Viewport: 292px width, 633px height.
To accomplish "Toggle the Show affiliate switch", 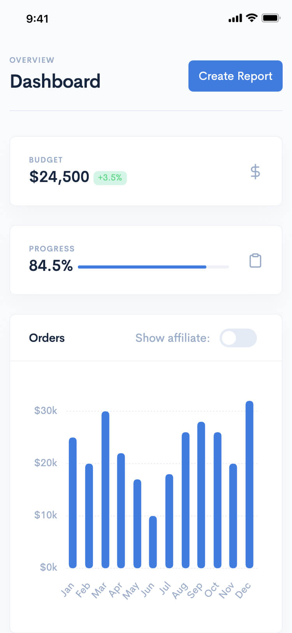I will pos(238,338).
